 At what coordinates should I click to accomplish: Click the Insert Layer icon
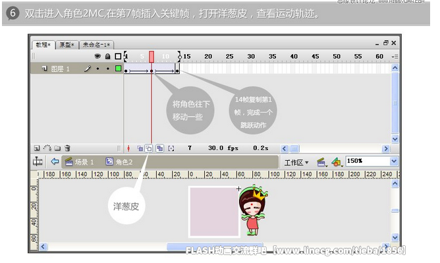[x=37, y=148]
